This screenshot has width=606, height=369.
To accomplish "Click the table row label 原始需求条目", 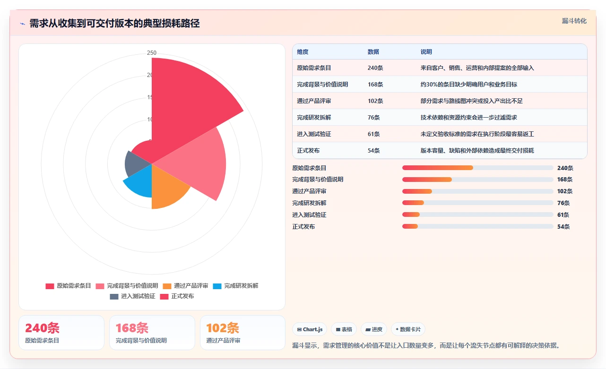I will pyautogui.click(x=314, y=68).
